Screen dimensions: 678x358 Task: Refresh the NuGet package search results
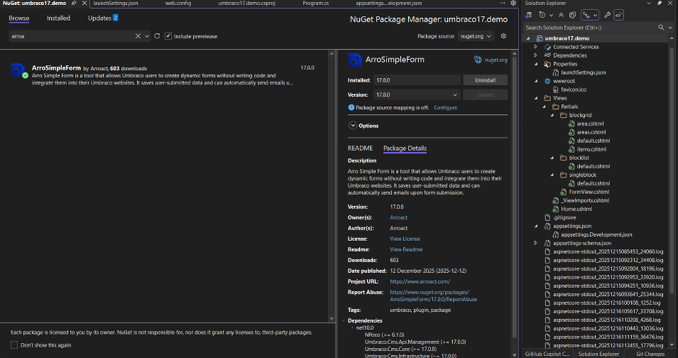click(x=157, y=36)
